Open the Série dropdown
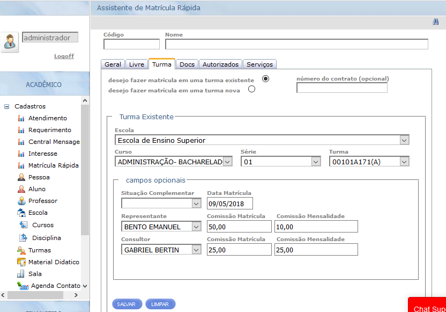Image resolution: width=446 pixels, height=312 pixels. pyautogui.click(x=315, y=162)
